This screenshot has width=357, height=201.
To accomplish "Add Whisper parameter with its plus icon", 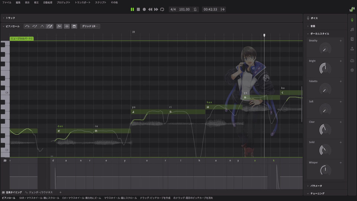I will (x=341, y=163).
